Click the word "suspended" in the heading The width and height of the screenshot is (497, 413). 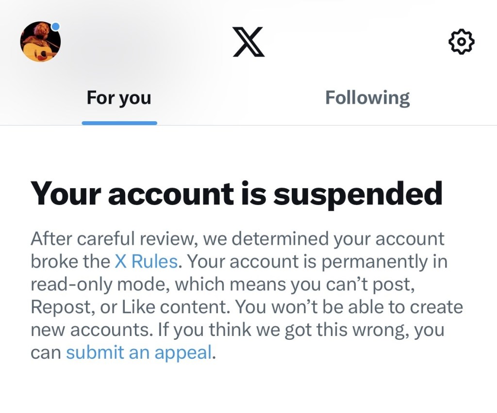tap(358, 193)
